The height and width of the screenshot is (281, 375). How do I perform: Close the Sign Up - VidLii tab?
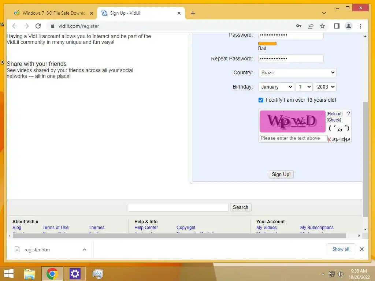pos(179,13)
